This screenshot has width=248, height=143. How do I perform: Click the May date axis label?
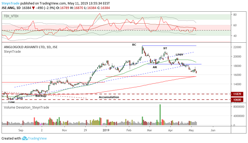(191, 130)
